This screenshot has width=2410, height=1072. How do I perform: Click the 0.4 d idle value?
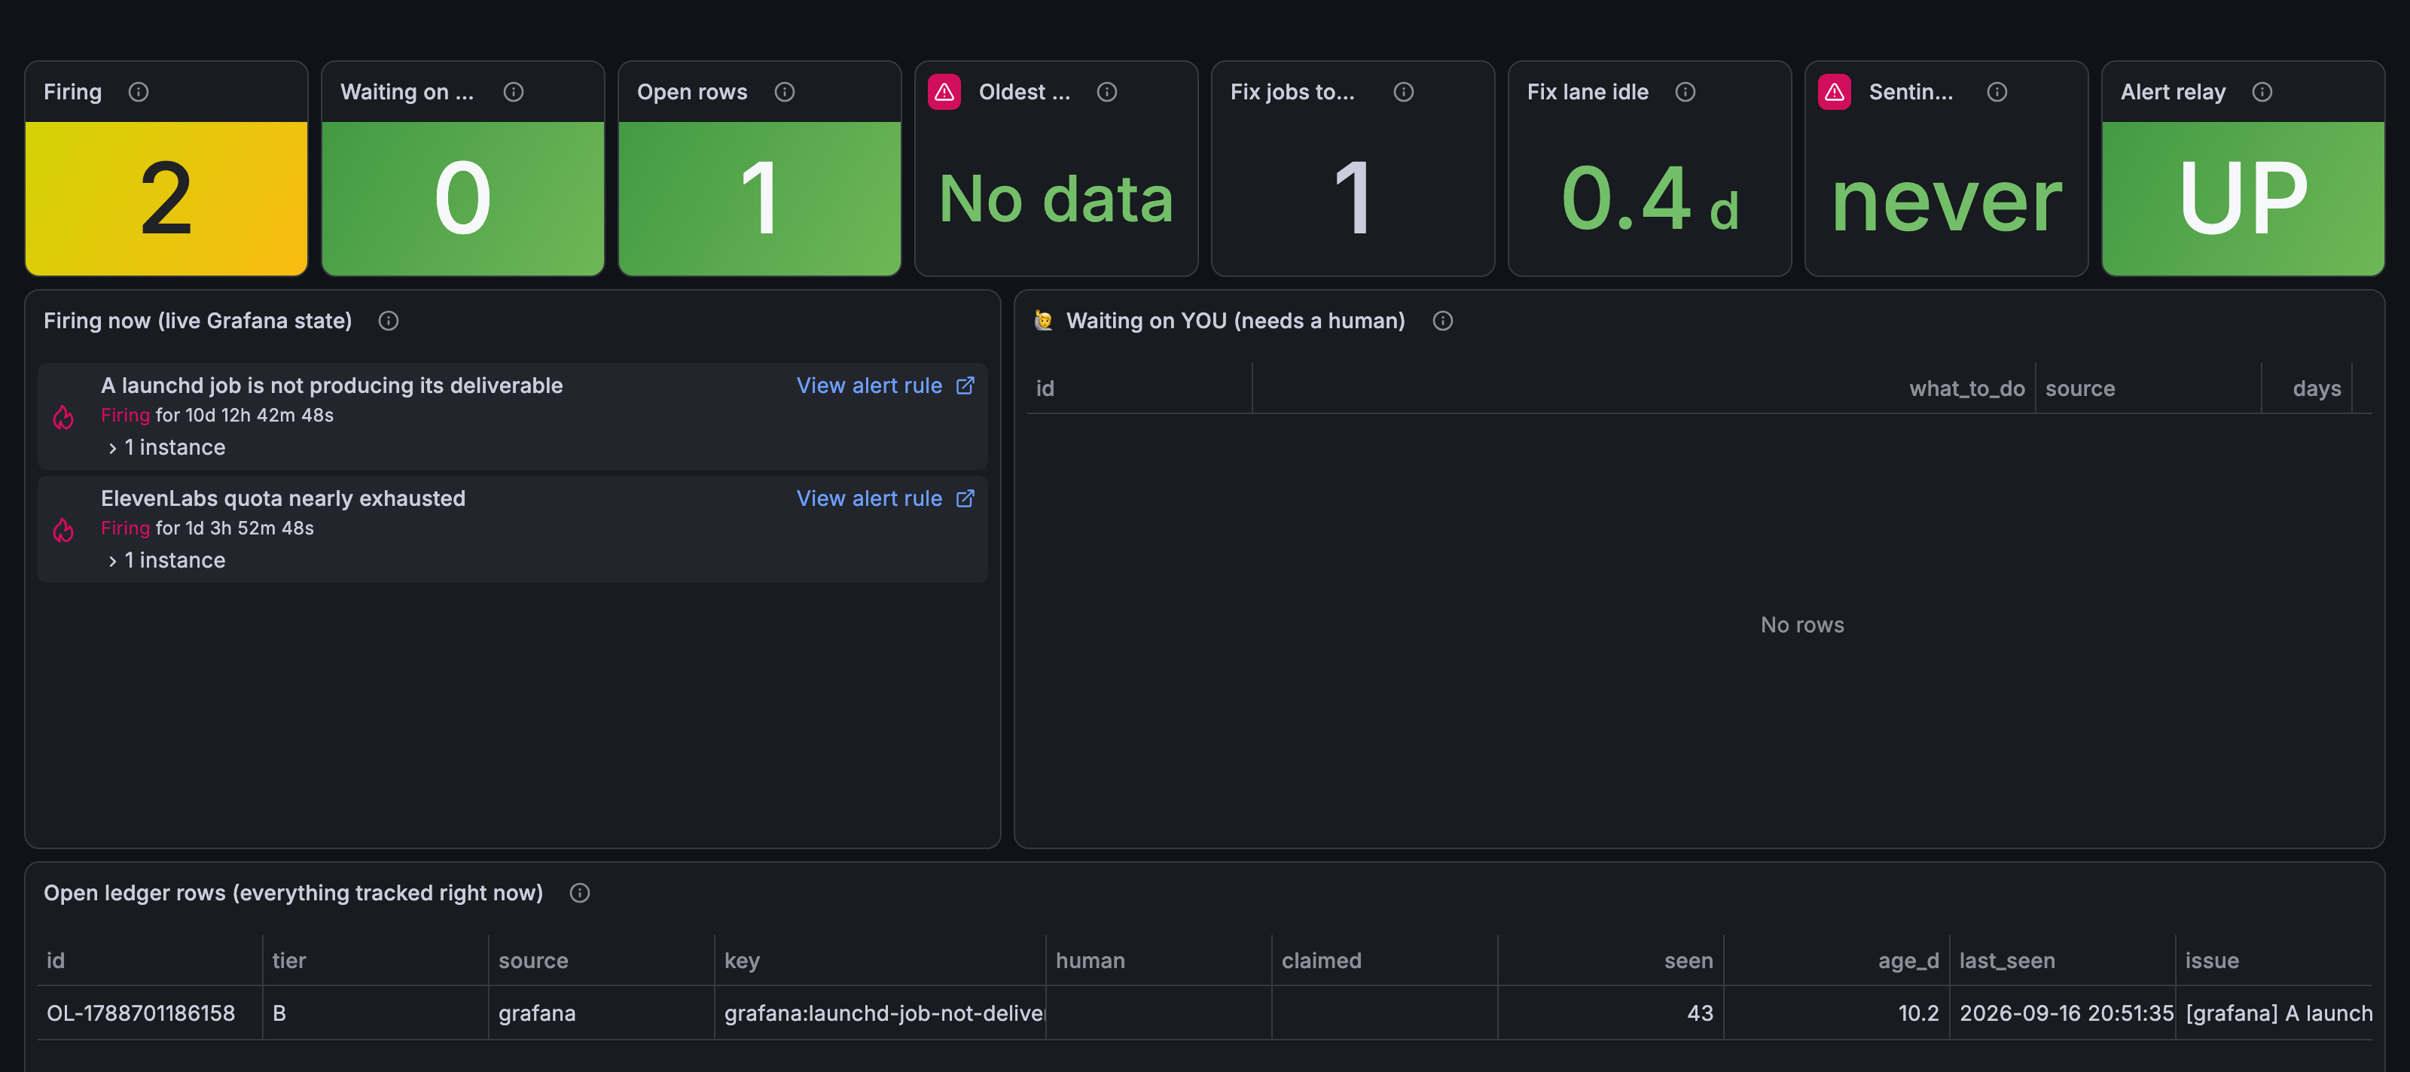coord(1649,198)
